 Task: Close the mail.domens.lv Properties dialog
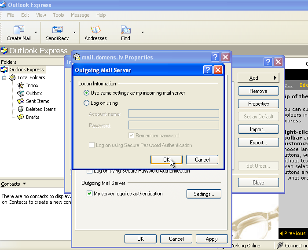coord(225,57)
